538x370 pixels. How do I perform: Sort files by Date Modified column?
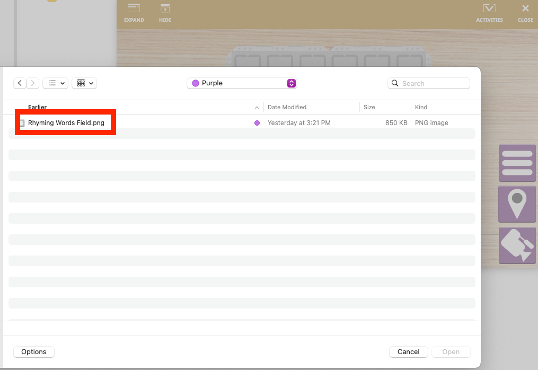pyautogui.click(x=287, y=107)
